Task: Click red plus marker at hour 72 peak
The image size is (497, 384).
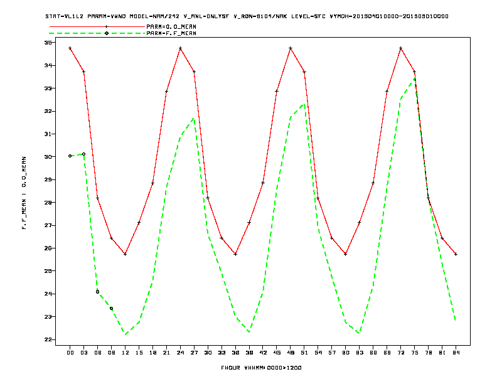Action: 400,48
